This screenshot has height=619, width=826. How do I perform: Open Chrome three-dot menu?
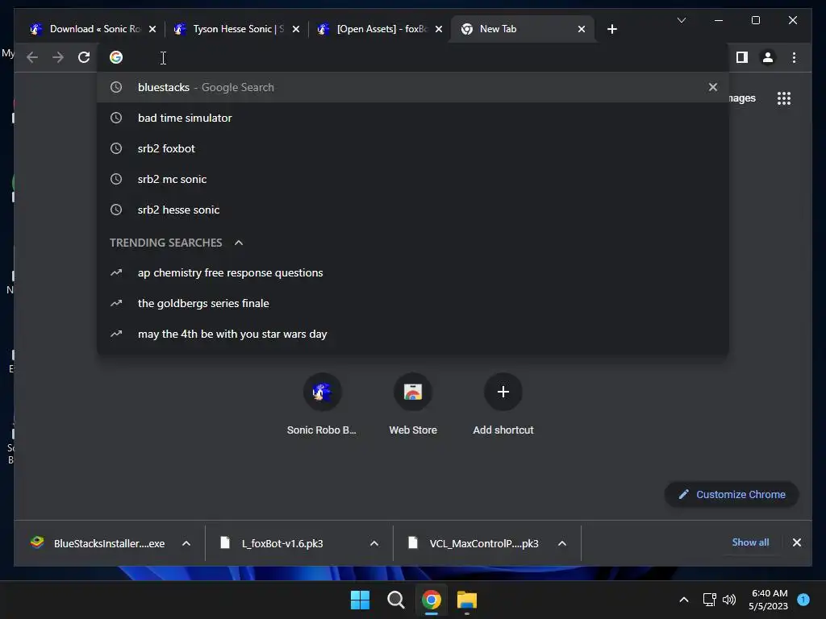794,57
